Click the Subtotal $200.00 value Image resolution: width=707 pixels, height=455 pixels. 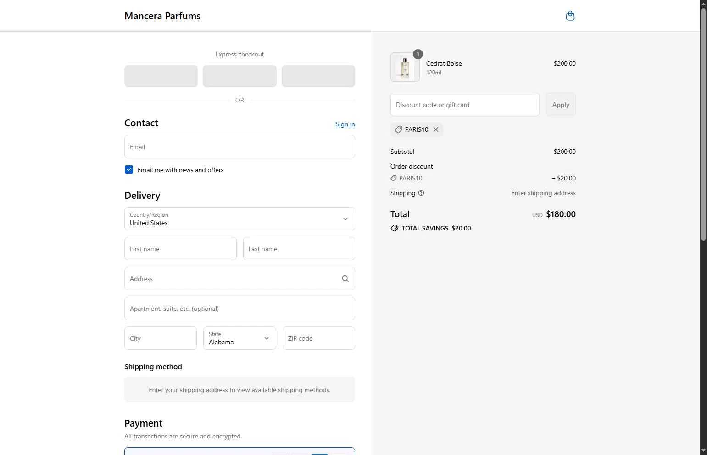point(565,152)
